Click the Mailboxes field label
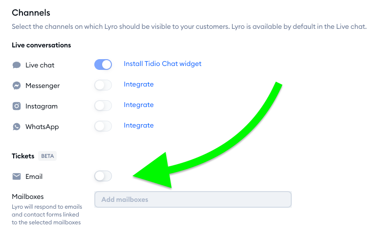Viewport: 389px width, 239px height. tap(28, 196)
